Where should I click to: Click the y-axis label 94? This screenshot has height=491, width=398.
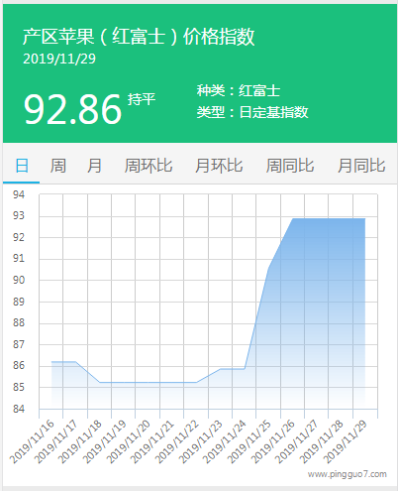tap(19, 194)
